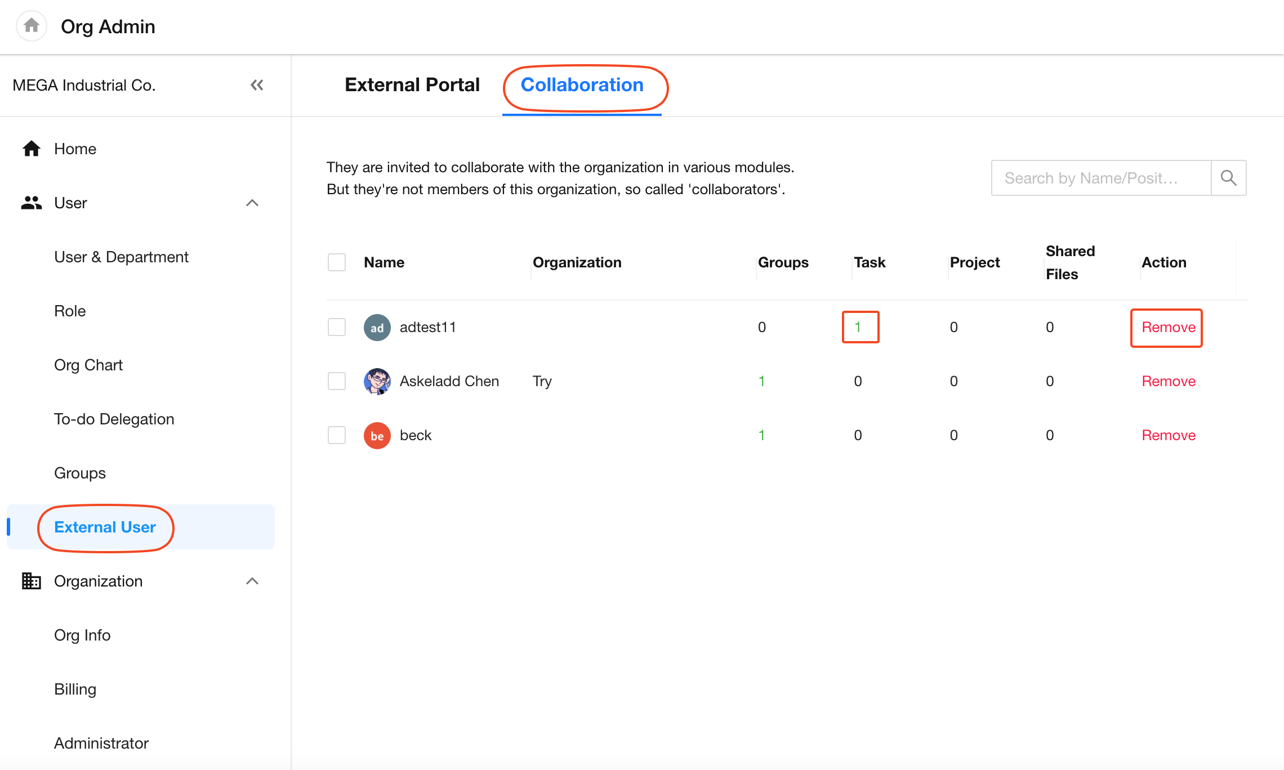Collapse the User menu section
This screenshot has width=1284, height=770.
click(252, 203)
